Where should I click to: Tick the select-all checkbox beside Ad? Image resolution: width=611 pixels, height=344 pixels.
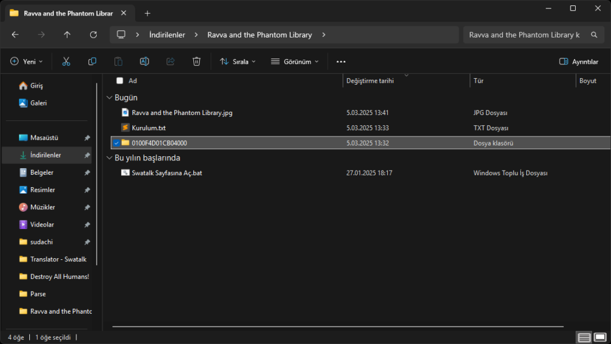point(120,80)
